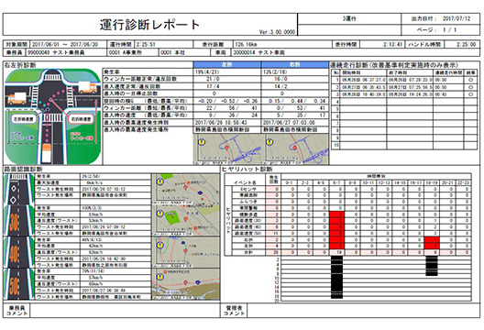Click the compass icon on the 50 speed map
The image size is (484, 330).
159,277
